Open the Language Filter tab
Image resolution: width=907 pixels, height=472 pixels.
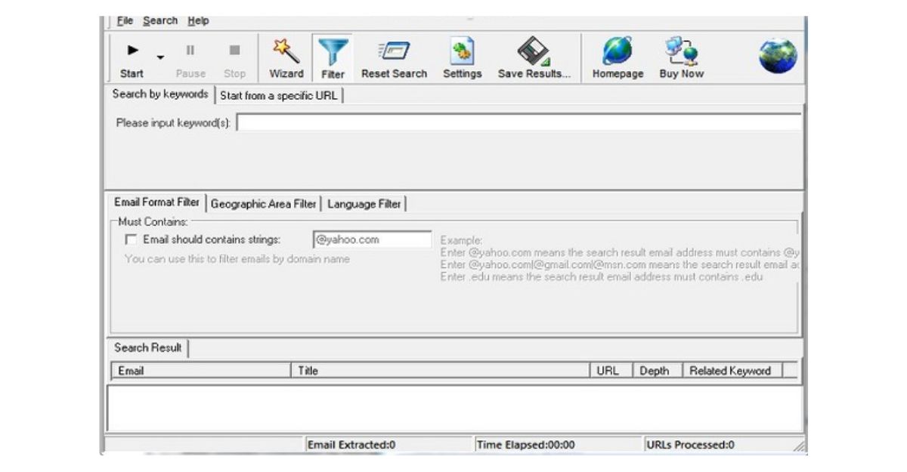click(x=365, y=204)
